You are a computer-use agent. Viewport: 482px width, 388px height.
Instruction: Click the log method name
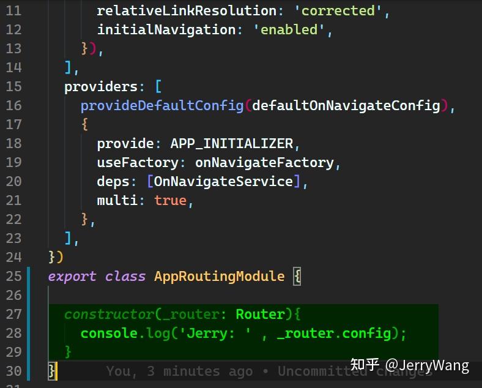(x=158, y=334)
